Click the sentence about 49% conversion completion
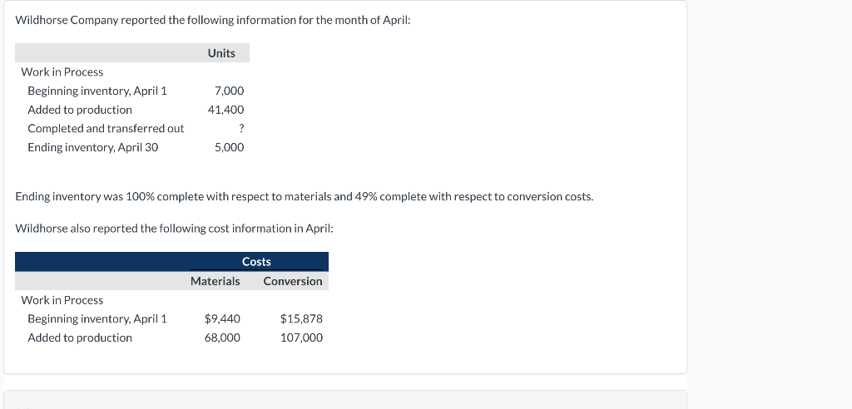 (x=305, y=197)
